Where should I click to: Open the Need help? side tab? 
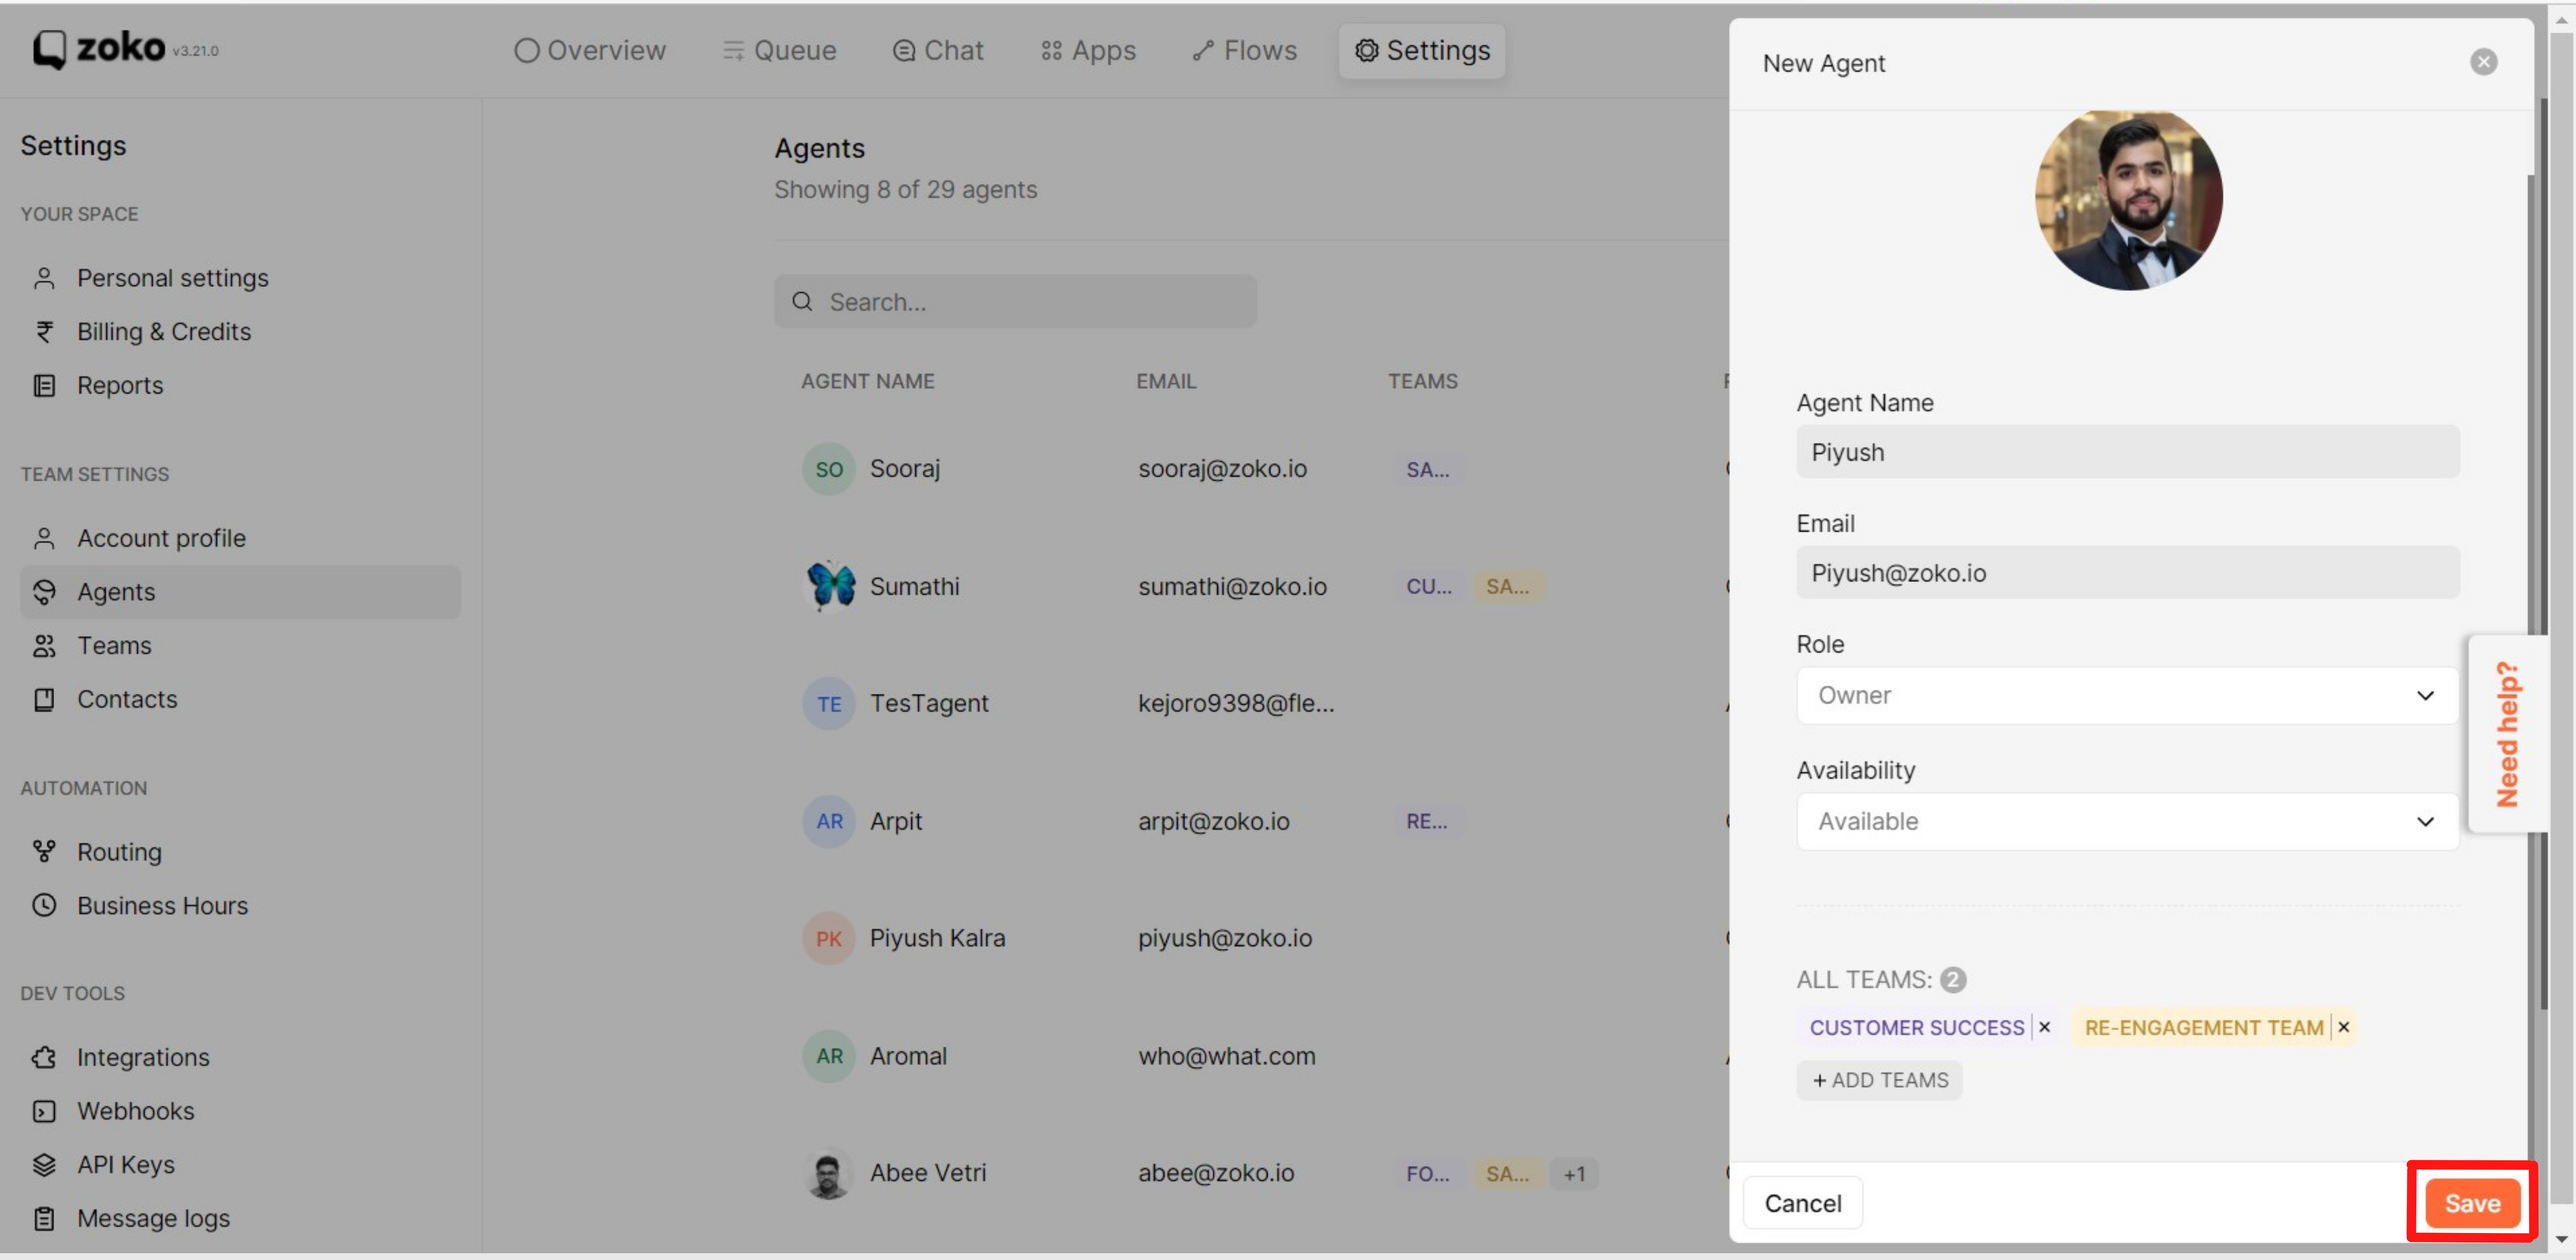tap(2507, 733)
